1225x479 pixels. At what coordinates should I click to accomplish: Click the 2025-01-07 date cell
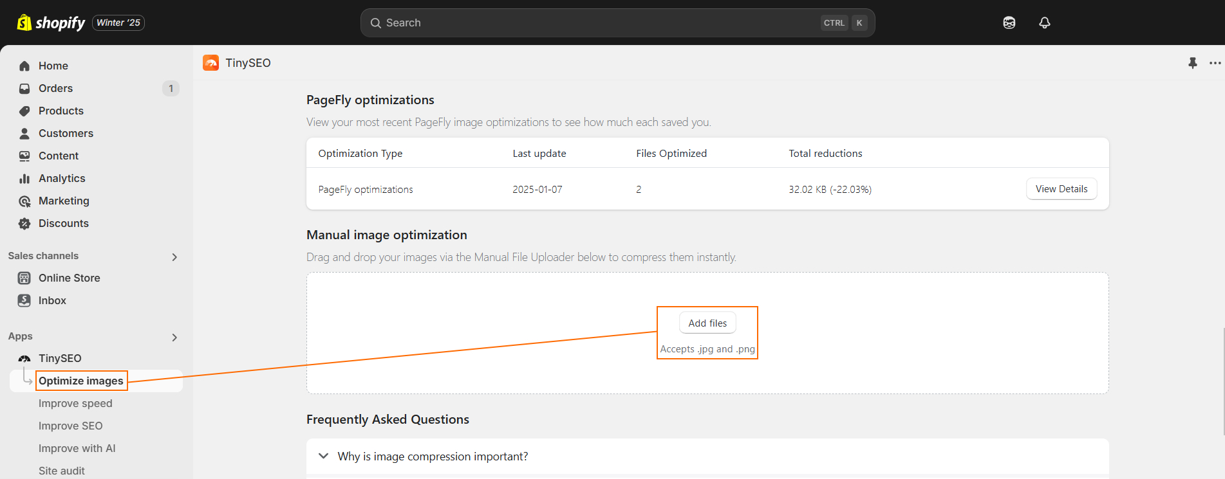click(x=538, y=190)
